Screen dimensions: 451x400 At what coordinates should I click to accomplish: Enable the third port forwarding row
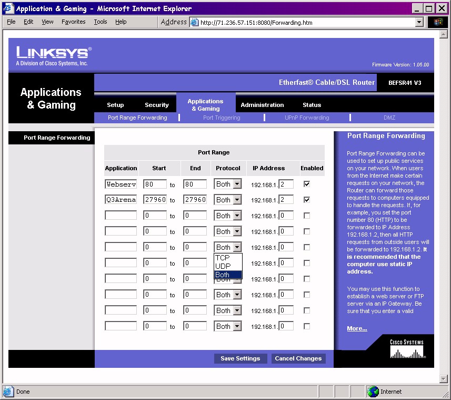(307, 216)
